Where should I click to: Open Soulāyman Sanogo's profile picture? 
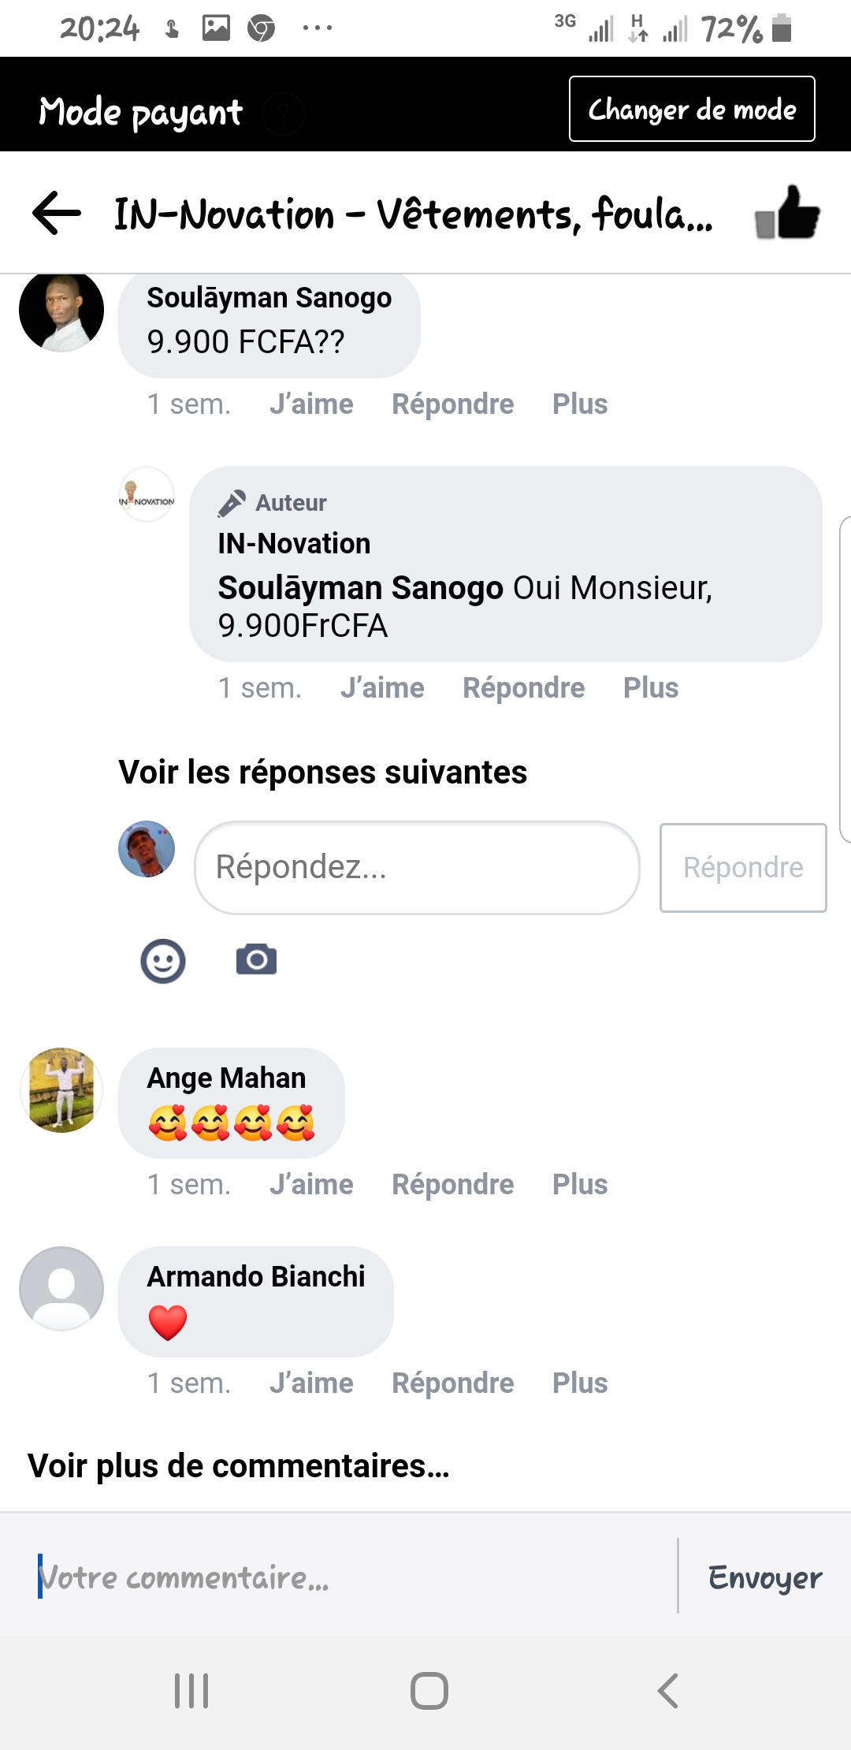(x=61, y=311)
